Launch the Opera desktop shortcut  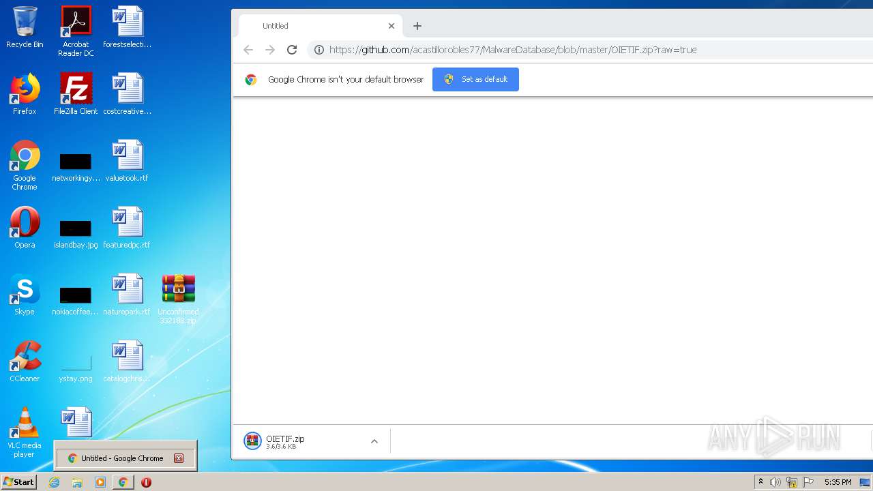click(x=25, y=228)
